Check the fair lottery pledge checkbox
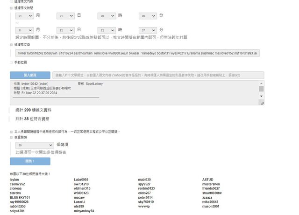 (11, 132)
